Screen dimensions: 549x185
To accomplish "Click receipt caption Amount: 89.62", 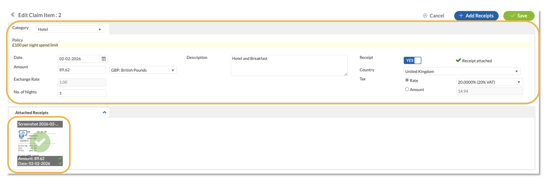I will [x=31, y=159].
